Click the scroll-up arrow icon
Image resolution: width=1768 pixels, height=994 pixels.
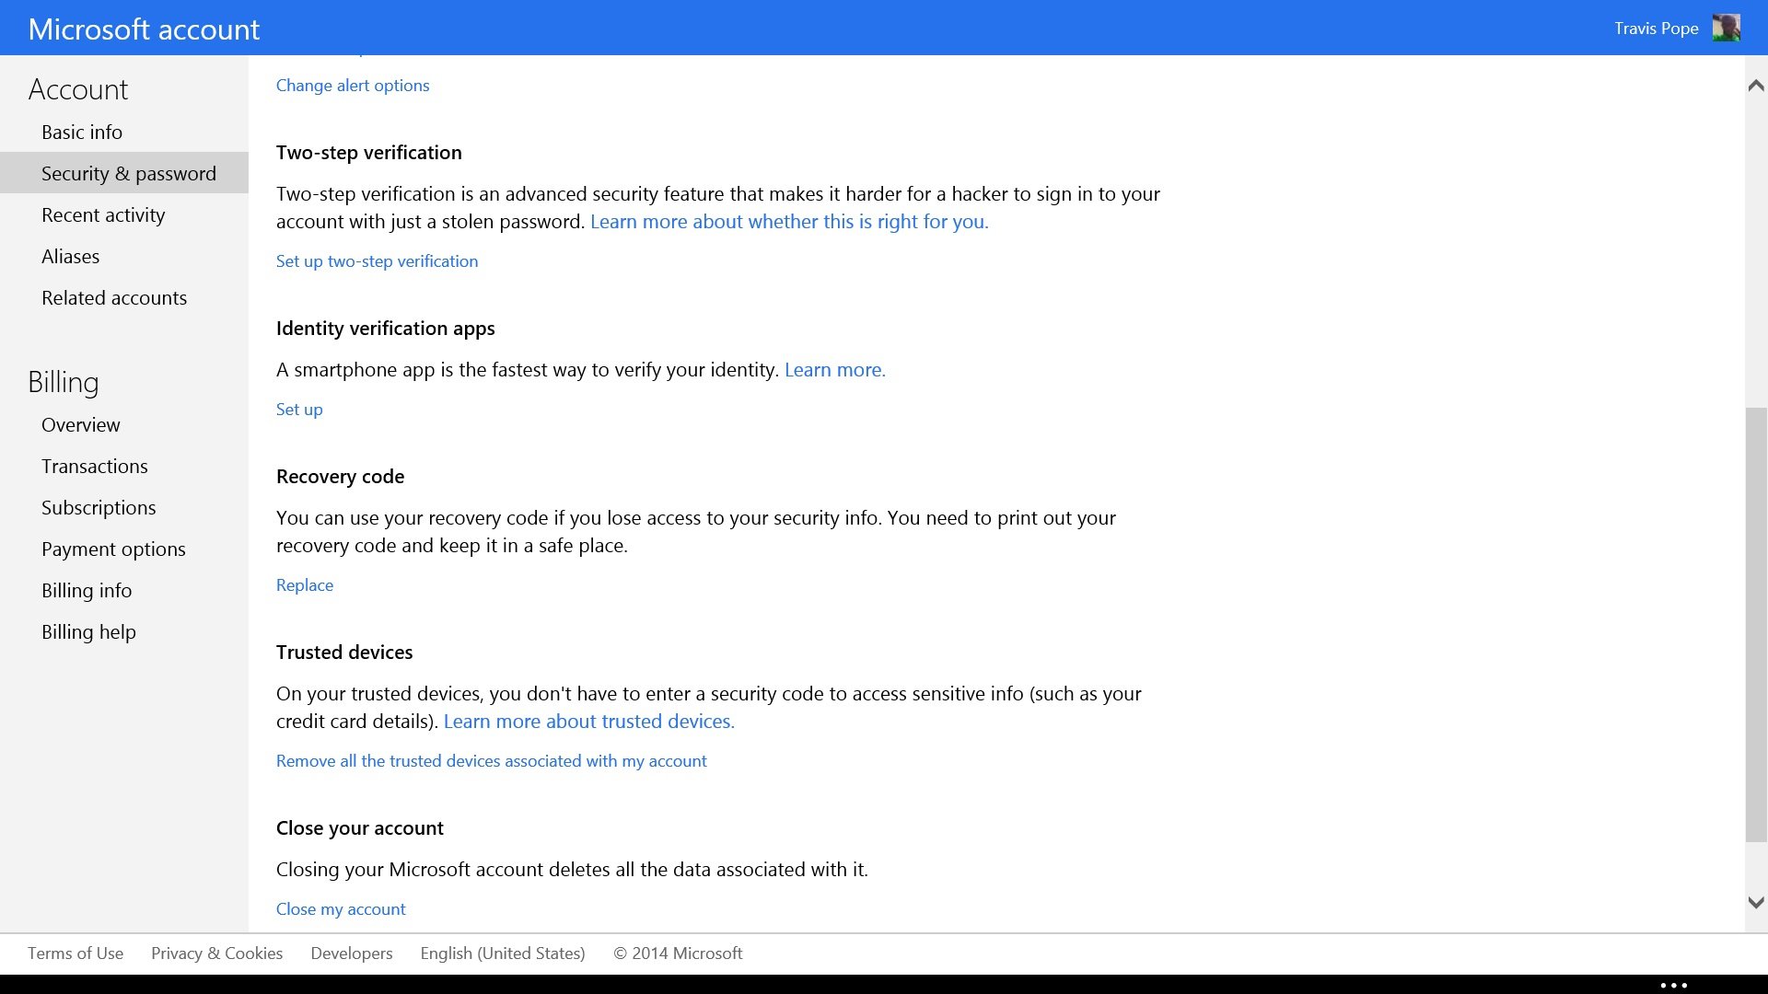click(x=1756, y=84)
